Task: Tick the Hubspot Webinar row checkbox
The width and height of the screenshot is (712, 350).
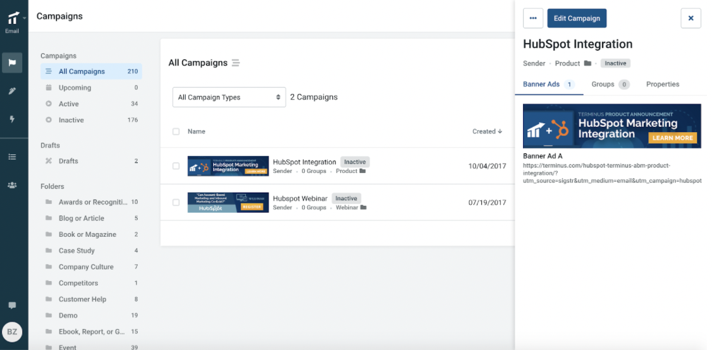Action: pos(176,202)
